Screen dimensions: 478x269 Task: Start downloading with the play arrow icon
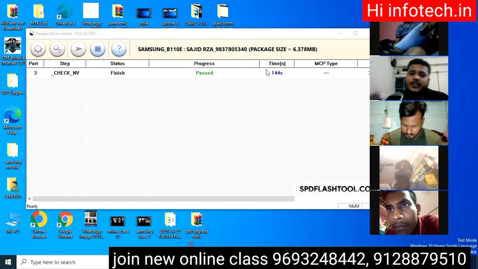[78, 49]
